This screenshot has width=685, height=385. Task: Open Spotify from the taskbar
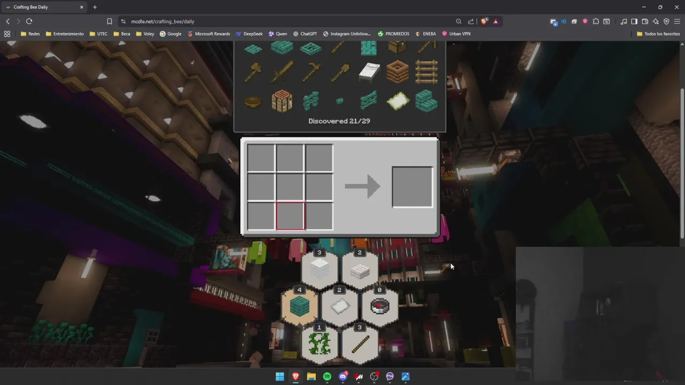327,376
